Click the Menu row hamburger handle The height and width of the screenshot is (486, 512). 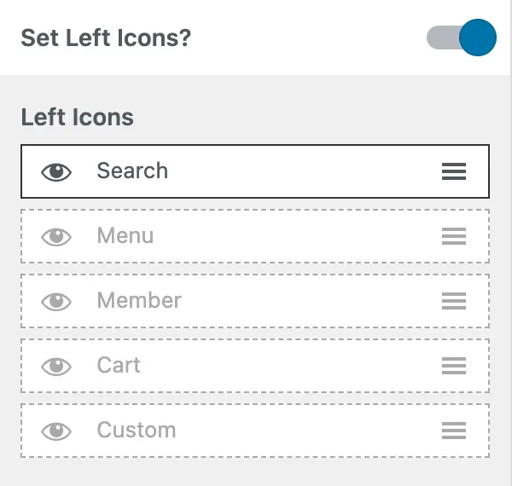tap(454, 236)
